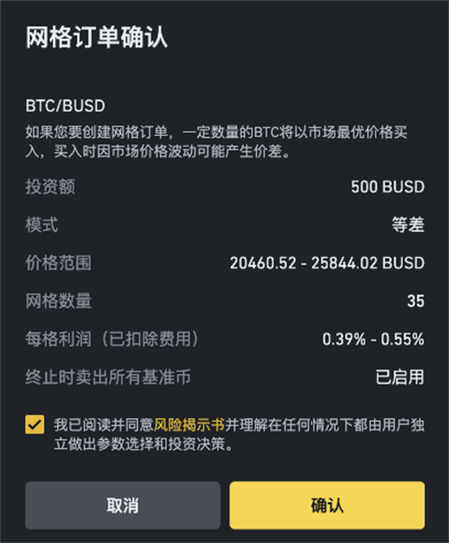This screenshot has height=543, width=449.
Task: Click the 0.39% - 0.55% profit per grid value
Action: pyautogui.click(x=374, y=340)
